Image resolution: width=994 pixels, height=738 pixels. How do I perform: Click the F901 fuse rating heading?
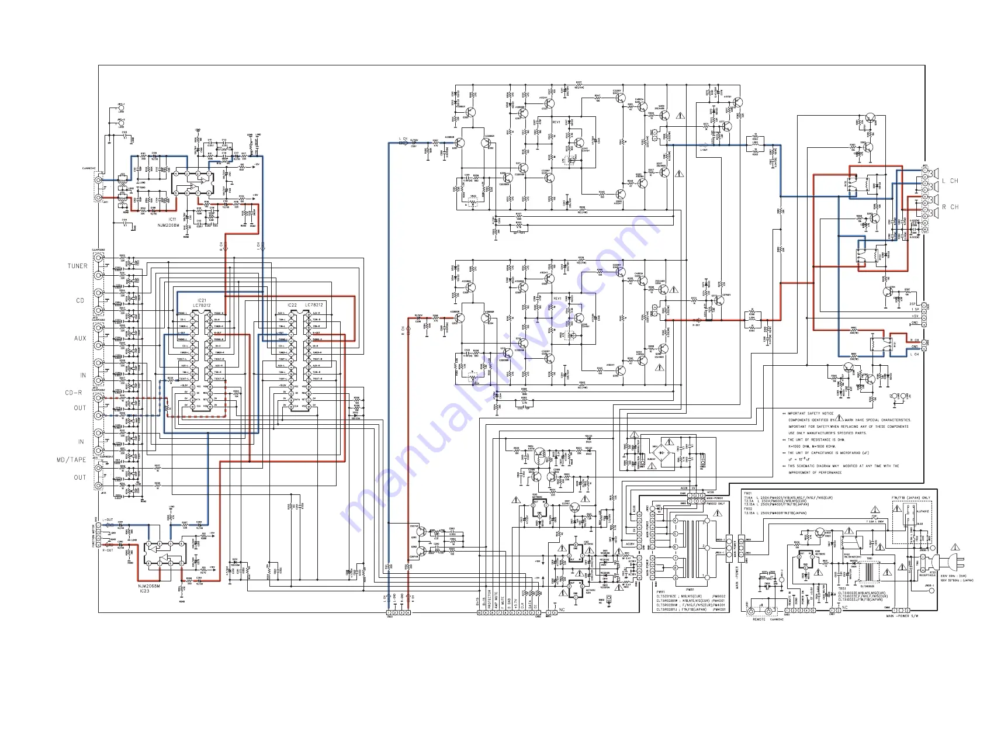[x=748, y=493]
